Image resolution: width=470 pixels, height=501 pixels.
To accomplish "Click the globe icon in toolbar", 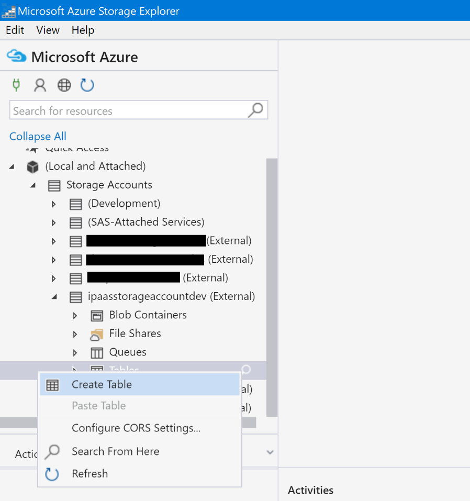I will tap(64, 85).
